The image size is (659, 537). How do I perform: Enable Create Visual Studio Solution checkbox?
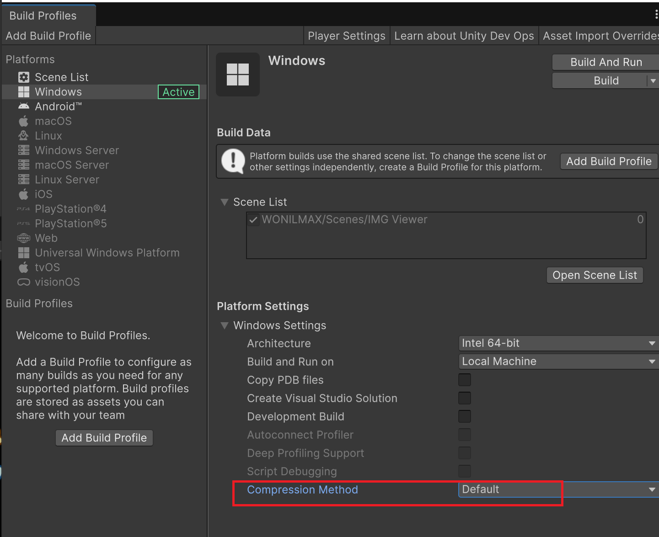pos(465,398)
